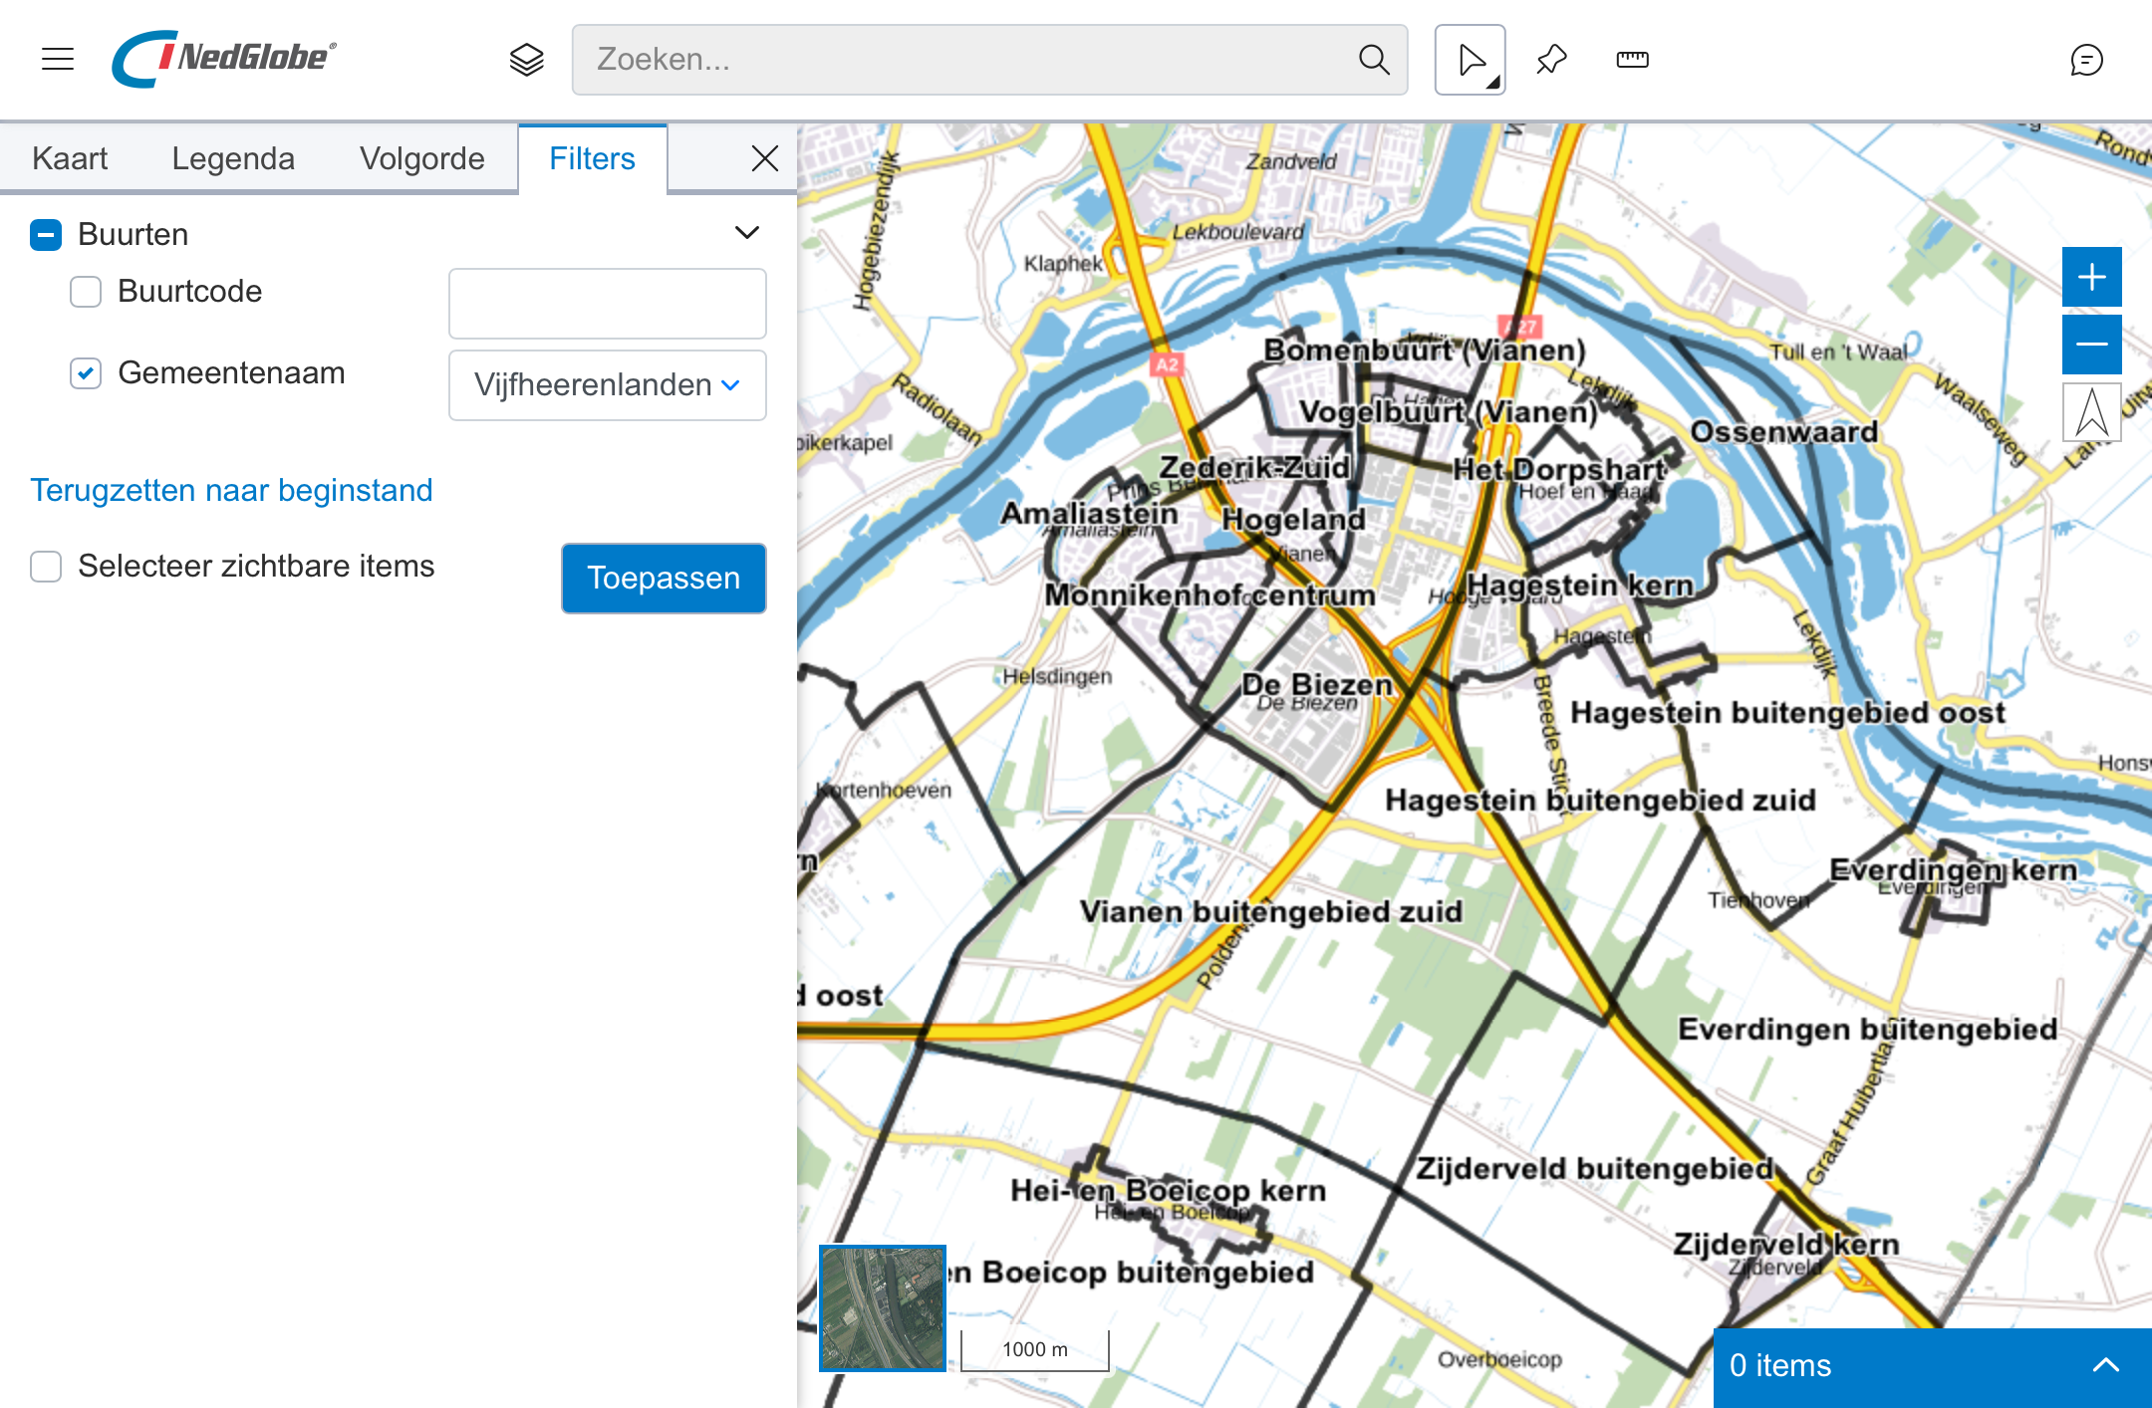The height and width of the screenshot is (1408, 2152).
Task: Expand the 0 items results panel
Action: (x=2105, y=1365)
